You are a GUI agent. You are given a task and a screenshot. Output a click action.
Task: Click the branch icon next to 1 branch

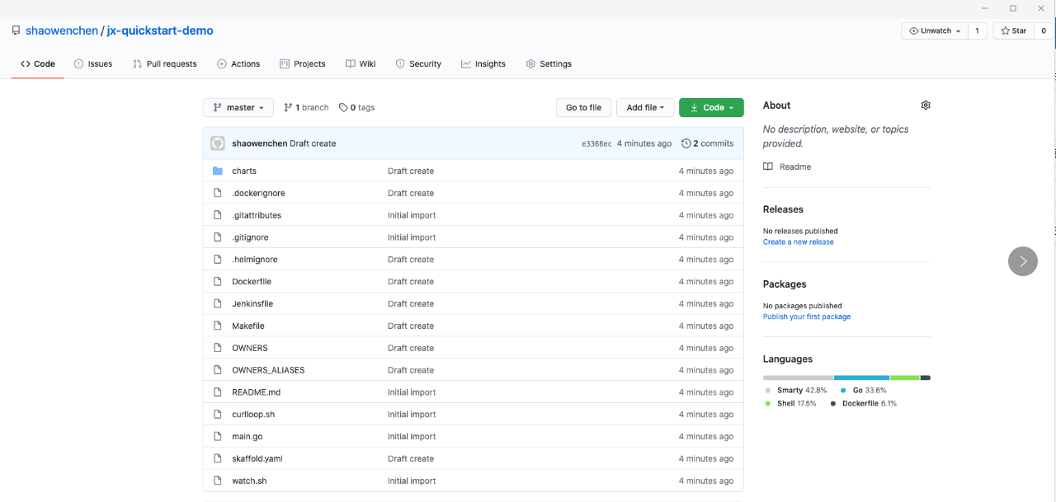(x=288, y=107)
